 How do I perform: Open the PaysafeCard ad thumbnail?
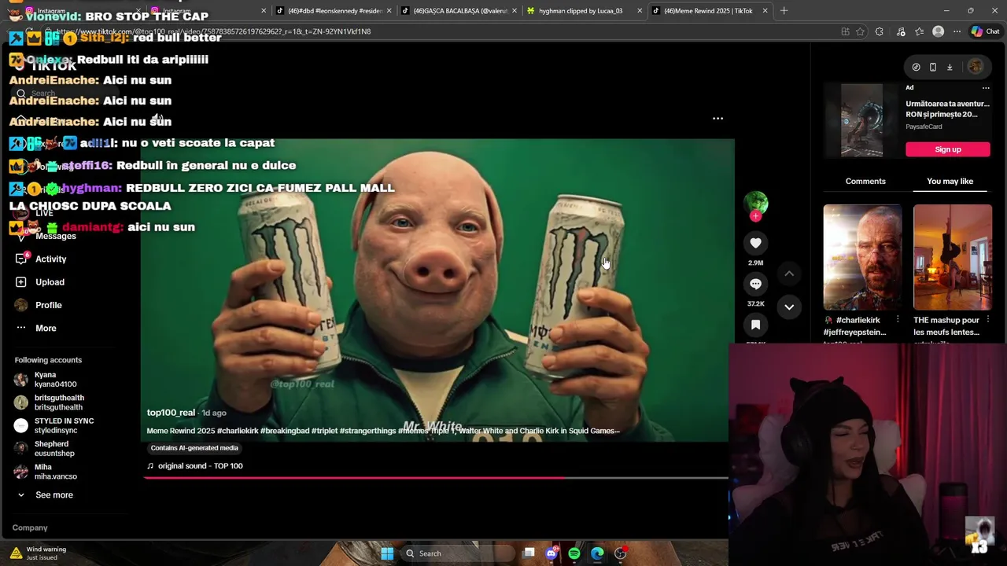[x=861, y=120]
